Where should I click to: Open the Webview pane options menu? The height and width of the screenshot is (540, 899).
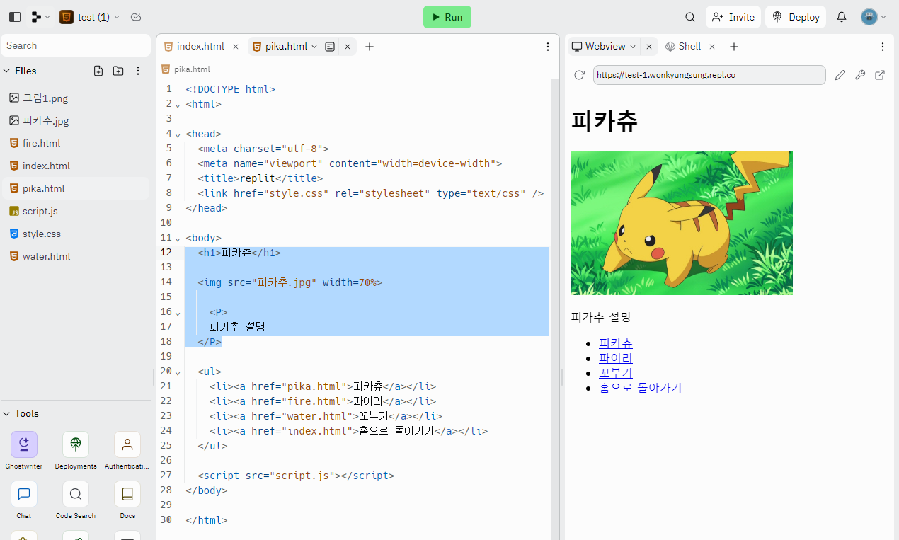click(x=883, y=47)
